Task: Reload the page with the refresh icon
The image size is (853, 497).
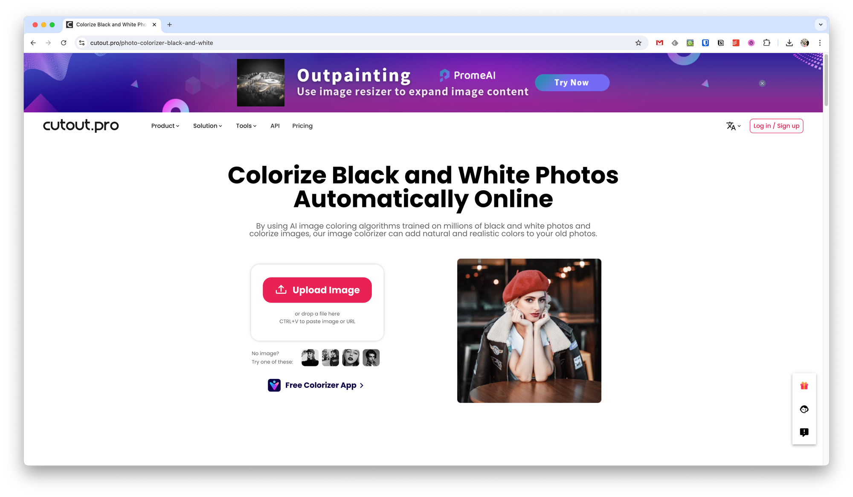Action: click(x=64, y=43)
